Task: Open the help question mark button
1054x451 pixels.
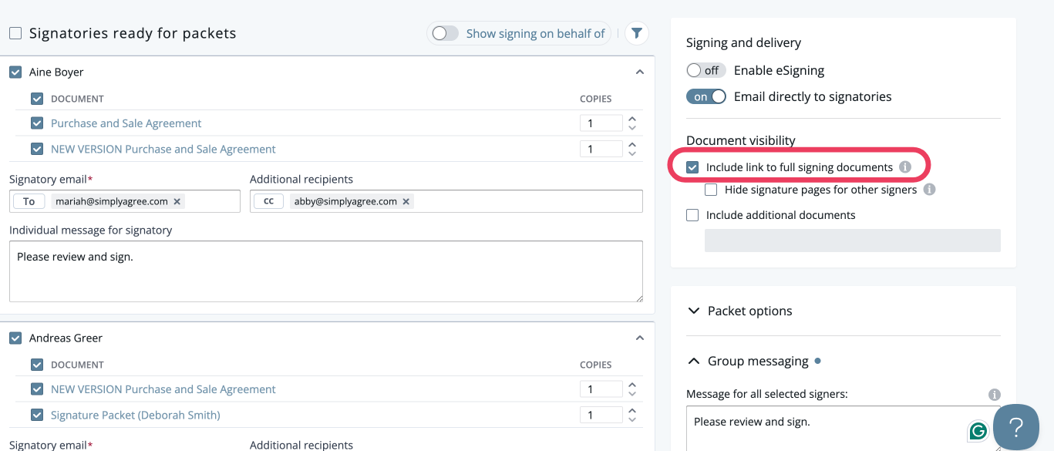Action: [x=1015, y=427]
